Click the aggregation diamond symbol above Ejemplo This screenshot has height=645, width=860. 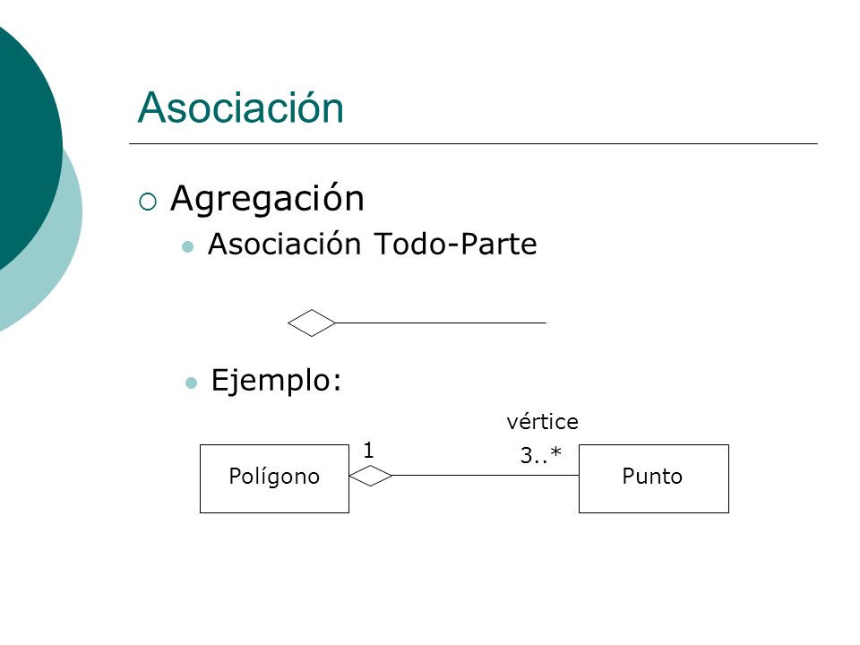pyautogui.click(x=312, y=323)
